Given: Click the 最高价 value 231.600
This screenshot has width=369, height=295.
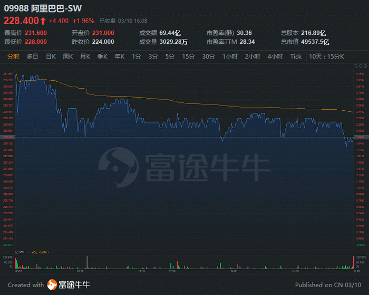Looking at the screenshot, I should 36,33.
